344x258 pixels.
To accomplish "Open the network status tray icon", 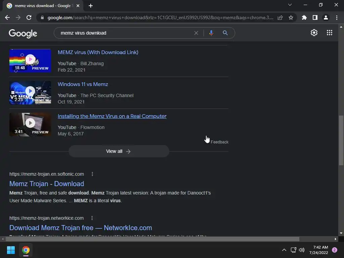I will tap(293, 250).
